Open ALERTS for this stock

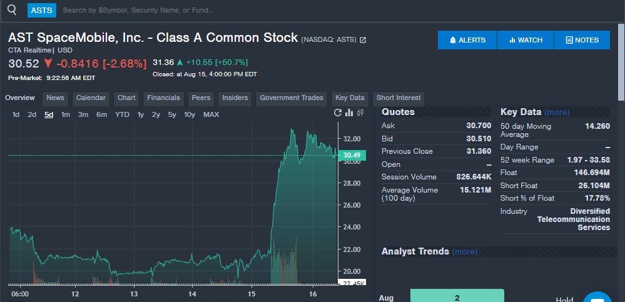point(467,40)
